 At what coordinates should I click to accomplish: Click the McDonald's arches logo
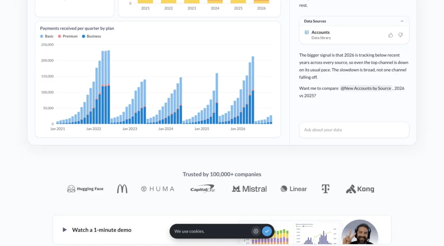click(x=122, y=188)
